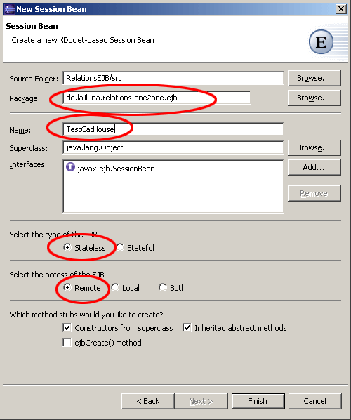Enable the ejbCreate() method checkbox
This screenshot has width=351, height=420.
(x=67, y=342)
